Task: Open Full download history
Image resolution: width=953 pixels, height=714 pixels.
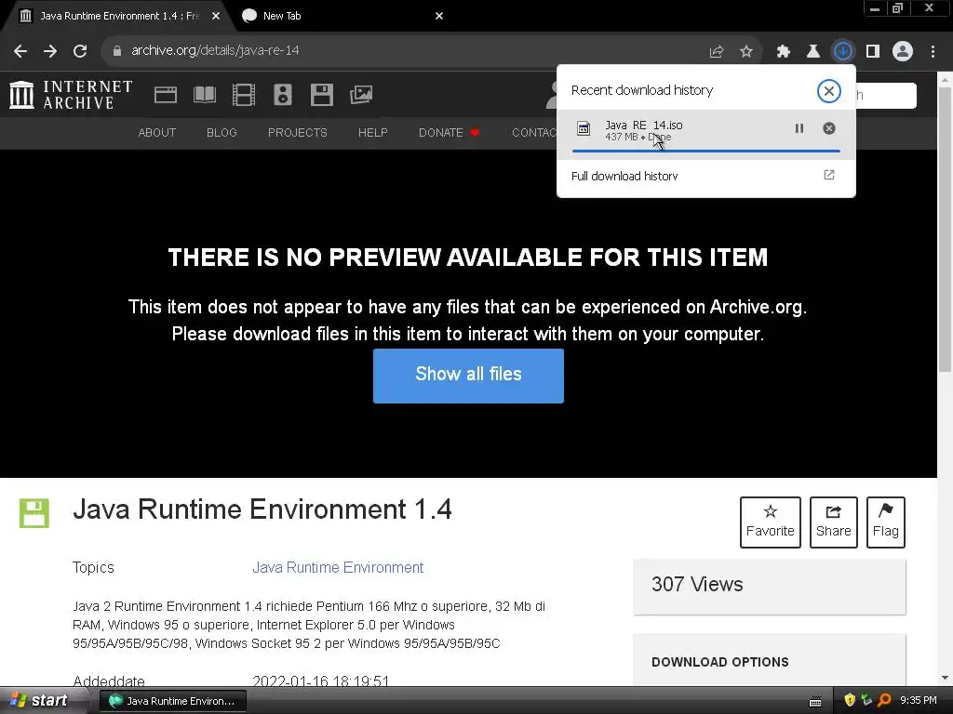Action: (706, 176)
